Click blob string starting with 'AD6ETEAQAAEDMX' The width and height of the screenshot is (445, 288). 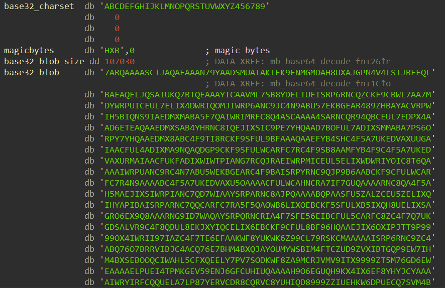[268, 128]
